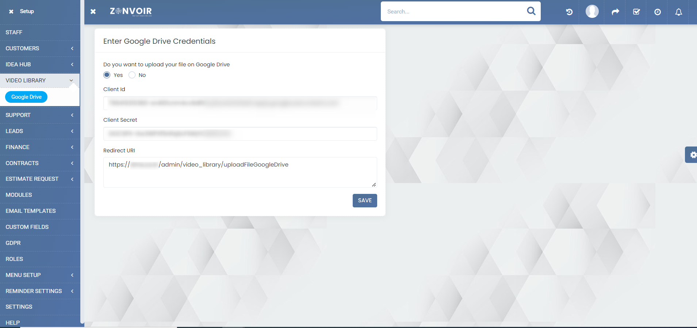Select No for Google Drive upload

(132, 75)
